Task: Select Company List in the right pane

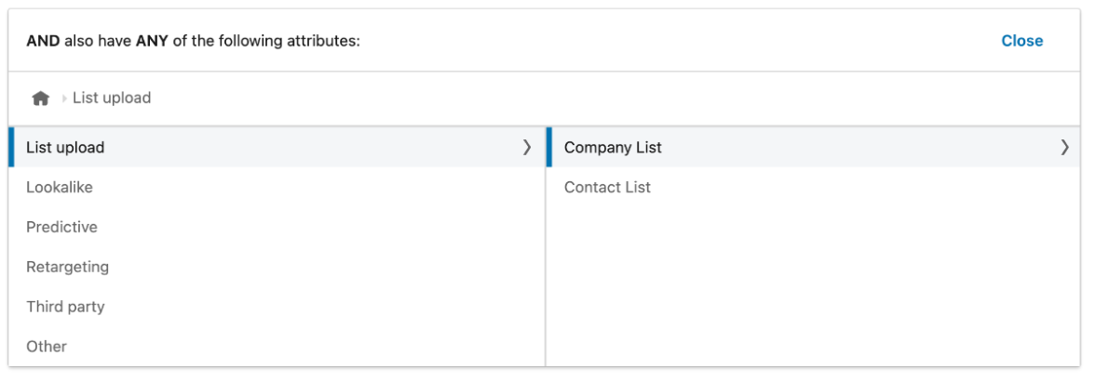Action: pos(613,148)
